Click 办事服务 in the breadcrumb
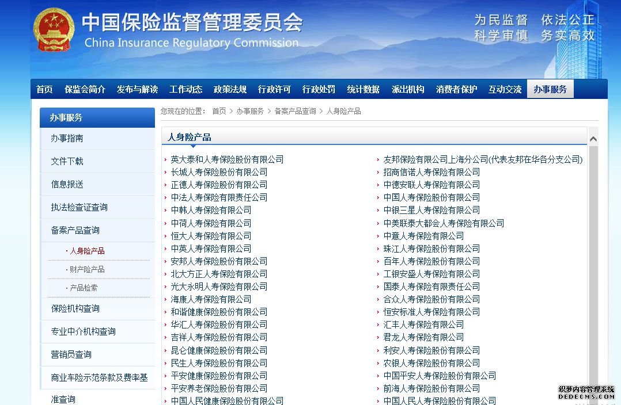Image resolution: width=621 pixels, height=405 pixels. pyautogui.click(x=250, y=111)
